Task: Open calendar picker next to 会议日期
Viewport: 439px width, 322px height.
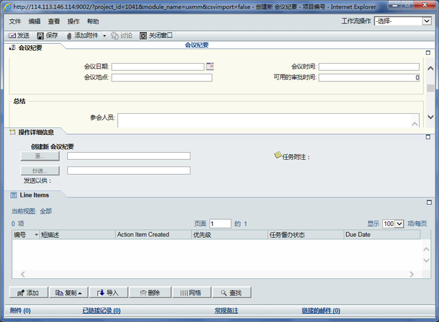Action: (210, 66)
